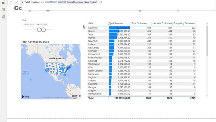Viewport: 216px width, 122px height.
Task: Select the Texas state cell
Action: (91, 35)
